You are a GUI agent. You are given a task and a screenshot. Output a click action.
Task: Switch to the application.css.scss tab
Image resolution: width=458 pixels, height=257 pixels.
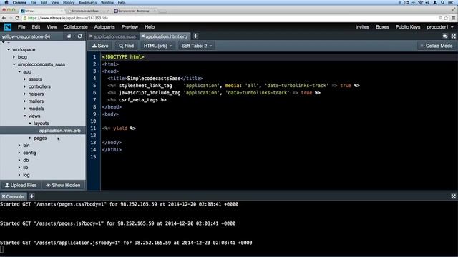click(114, 36)
